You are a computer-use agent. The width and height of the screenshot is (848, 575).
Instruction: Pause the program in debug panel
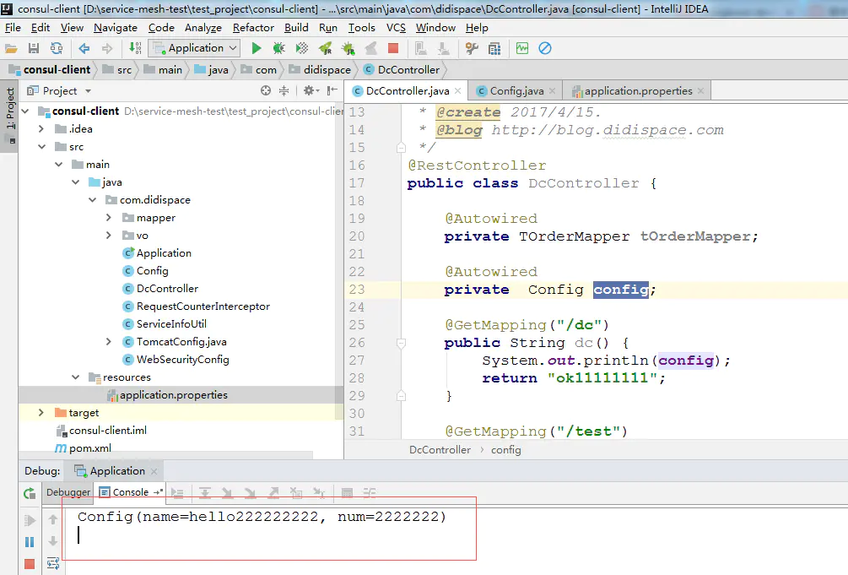(30, 542)
